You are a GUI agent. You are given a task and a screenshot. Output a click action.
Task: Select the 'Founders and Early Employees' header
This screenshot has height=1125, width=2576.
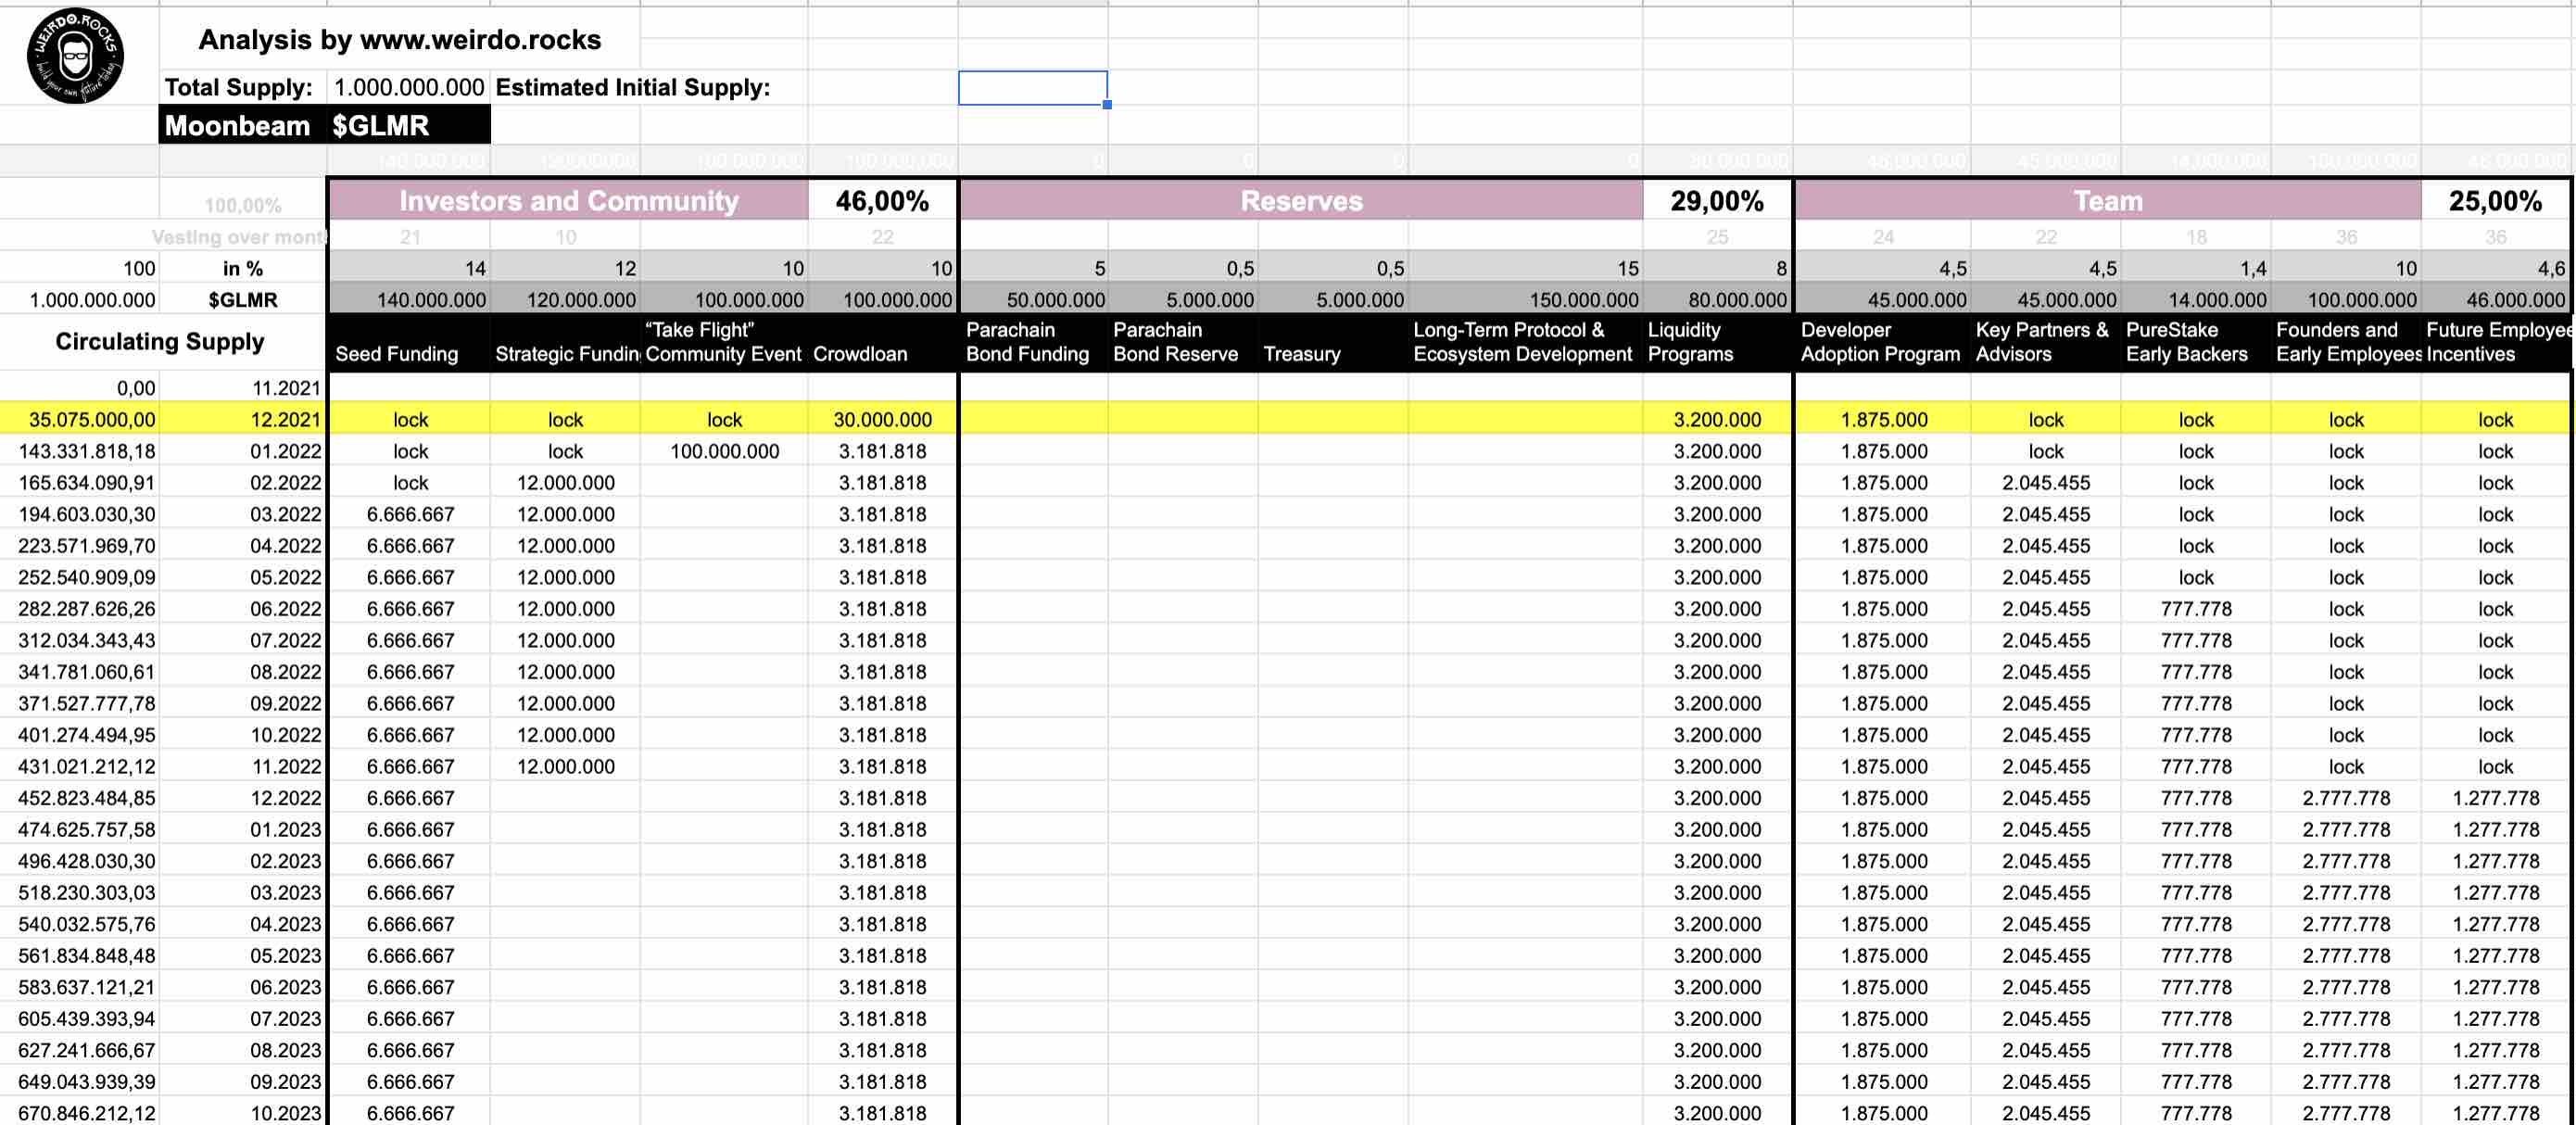point(2346,342)
